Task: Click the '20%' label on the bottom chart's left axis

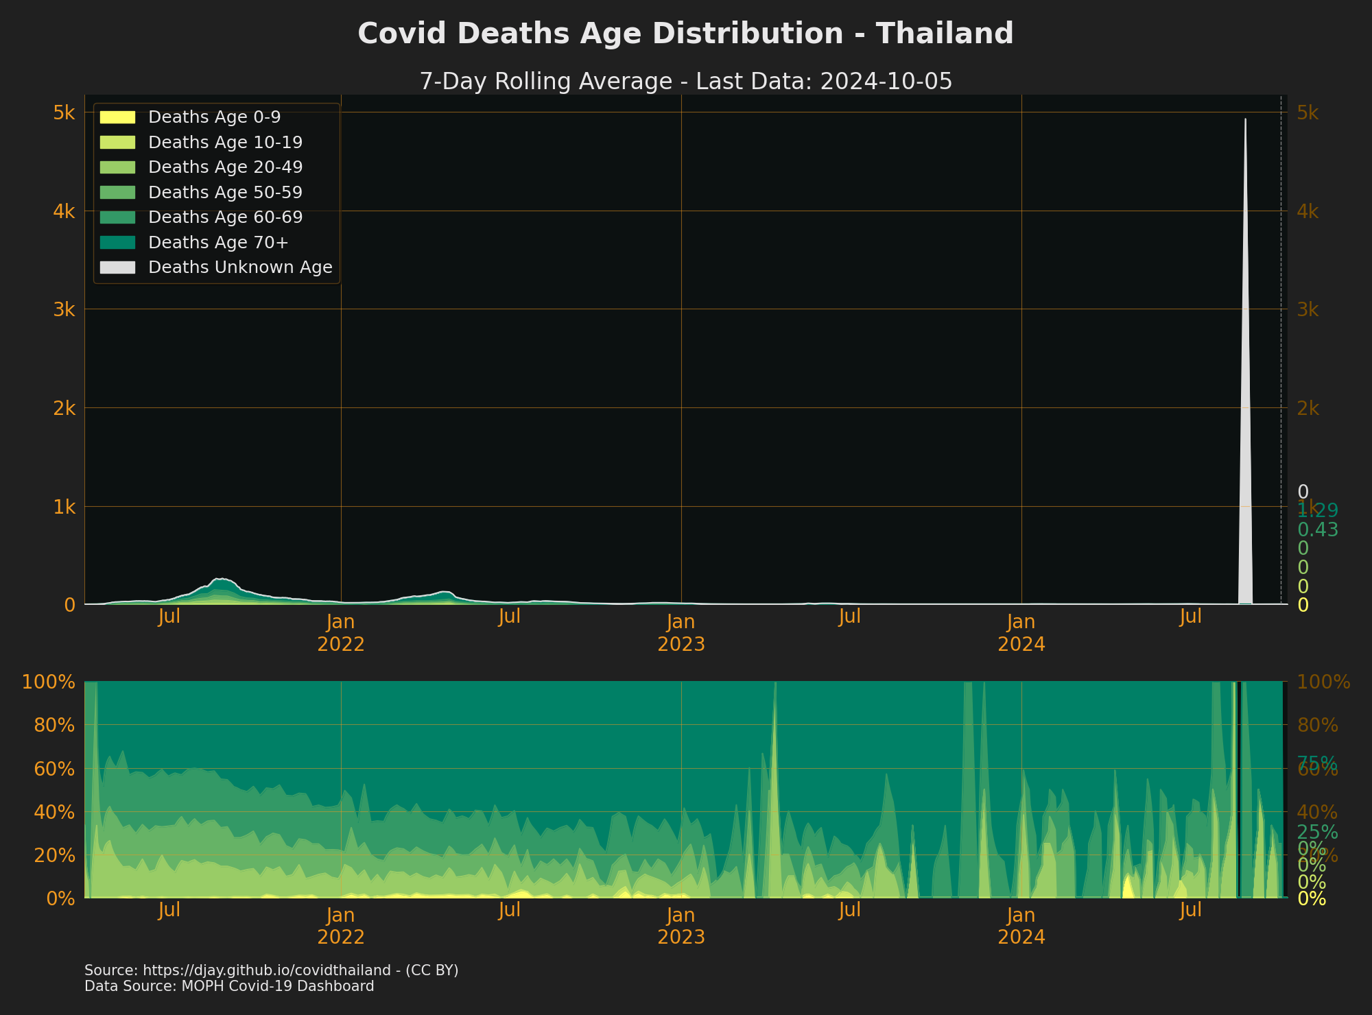Action: (54, 855)
